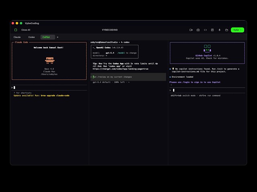The image size is (257, 192).
Task: Click 'Welcome back Samuel East!' heading
Action: [49, 48]
